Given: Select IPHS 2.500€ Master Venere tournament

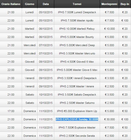Looking at the screenshot, I should point(77,86).
